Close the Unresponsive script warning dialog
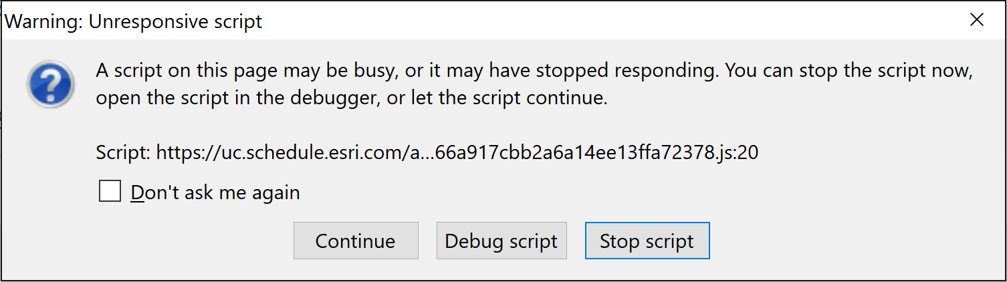Screen dimensions: 1007x282 point(977,20)
